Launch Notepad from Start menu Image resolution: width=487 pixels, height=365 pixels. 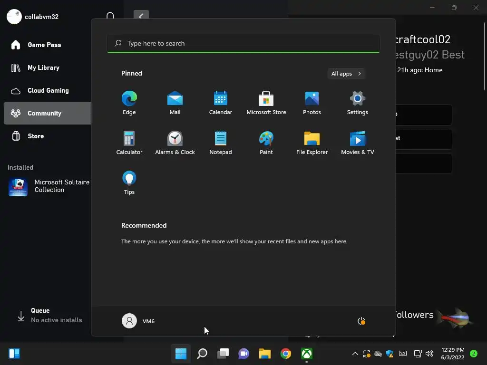pos(221,143)
